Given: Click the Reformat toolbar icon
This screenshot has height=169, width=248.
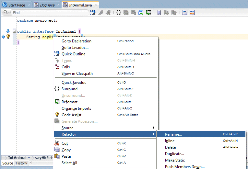Looking at the screenshot, I should [x=148, y=13].
